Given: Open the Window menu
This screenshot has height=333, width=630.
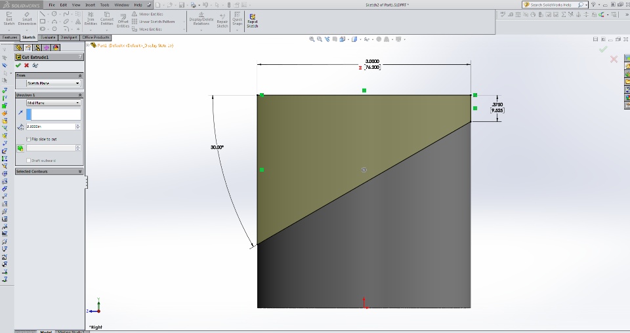Looking at the screenshot, I should (x=122, y=5).
